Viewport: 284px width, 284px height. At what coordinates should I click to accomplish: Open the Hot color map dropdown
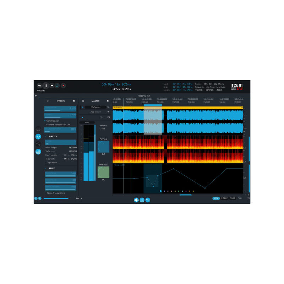click(79, 198)
